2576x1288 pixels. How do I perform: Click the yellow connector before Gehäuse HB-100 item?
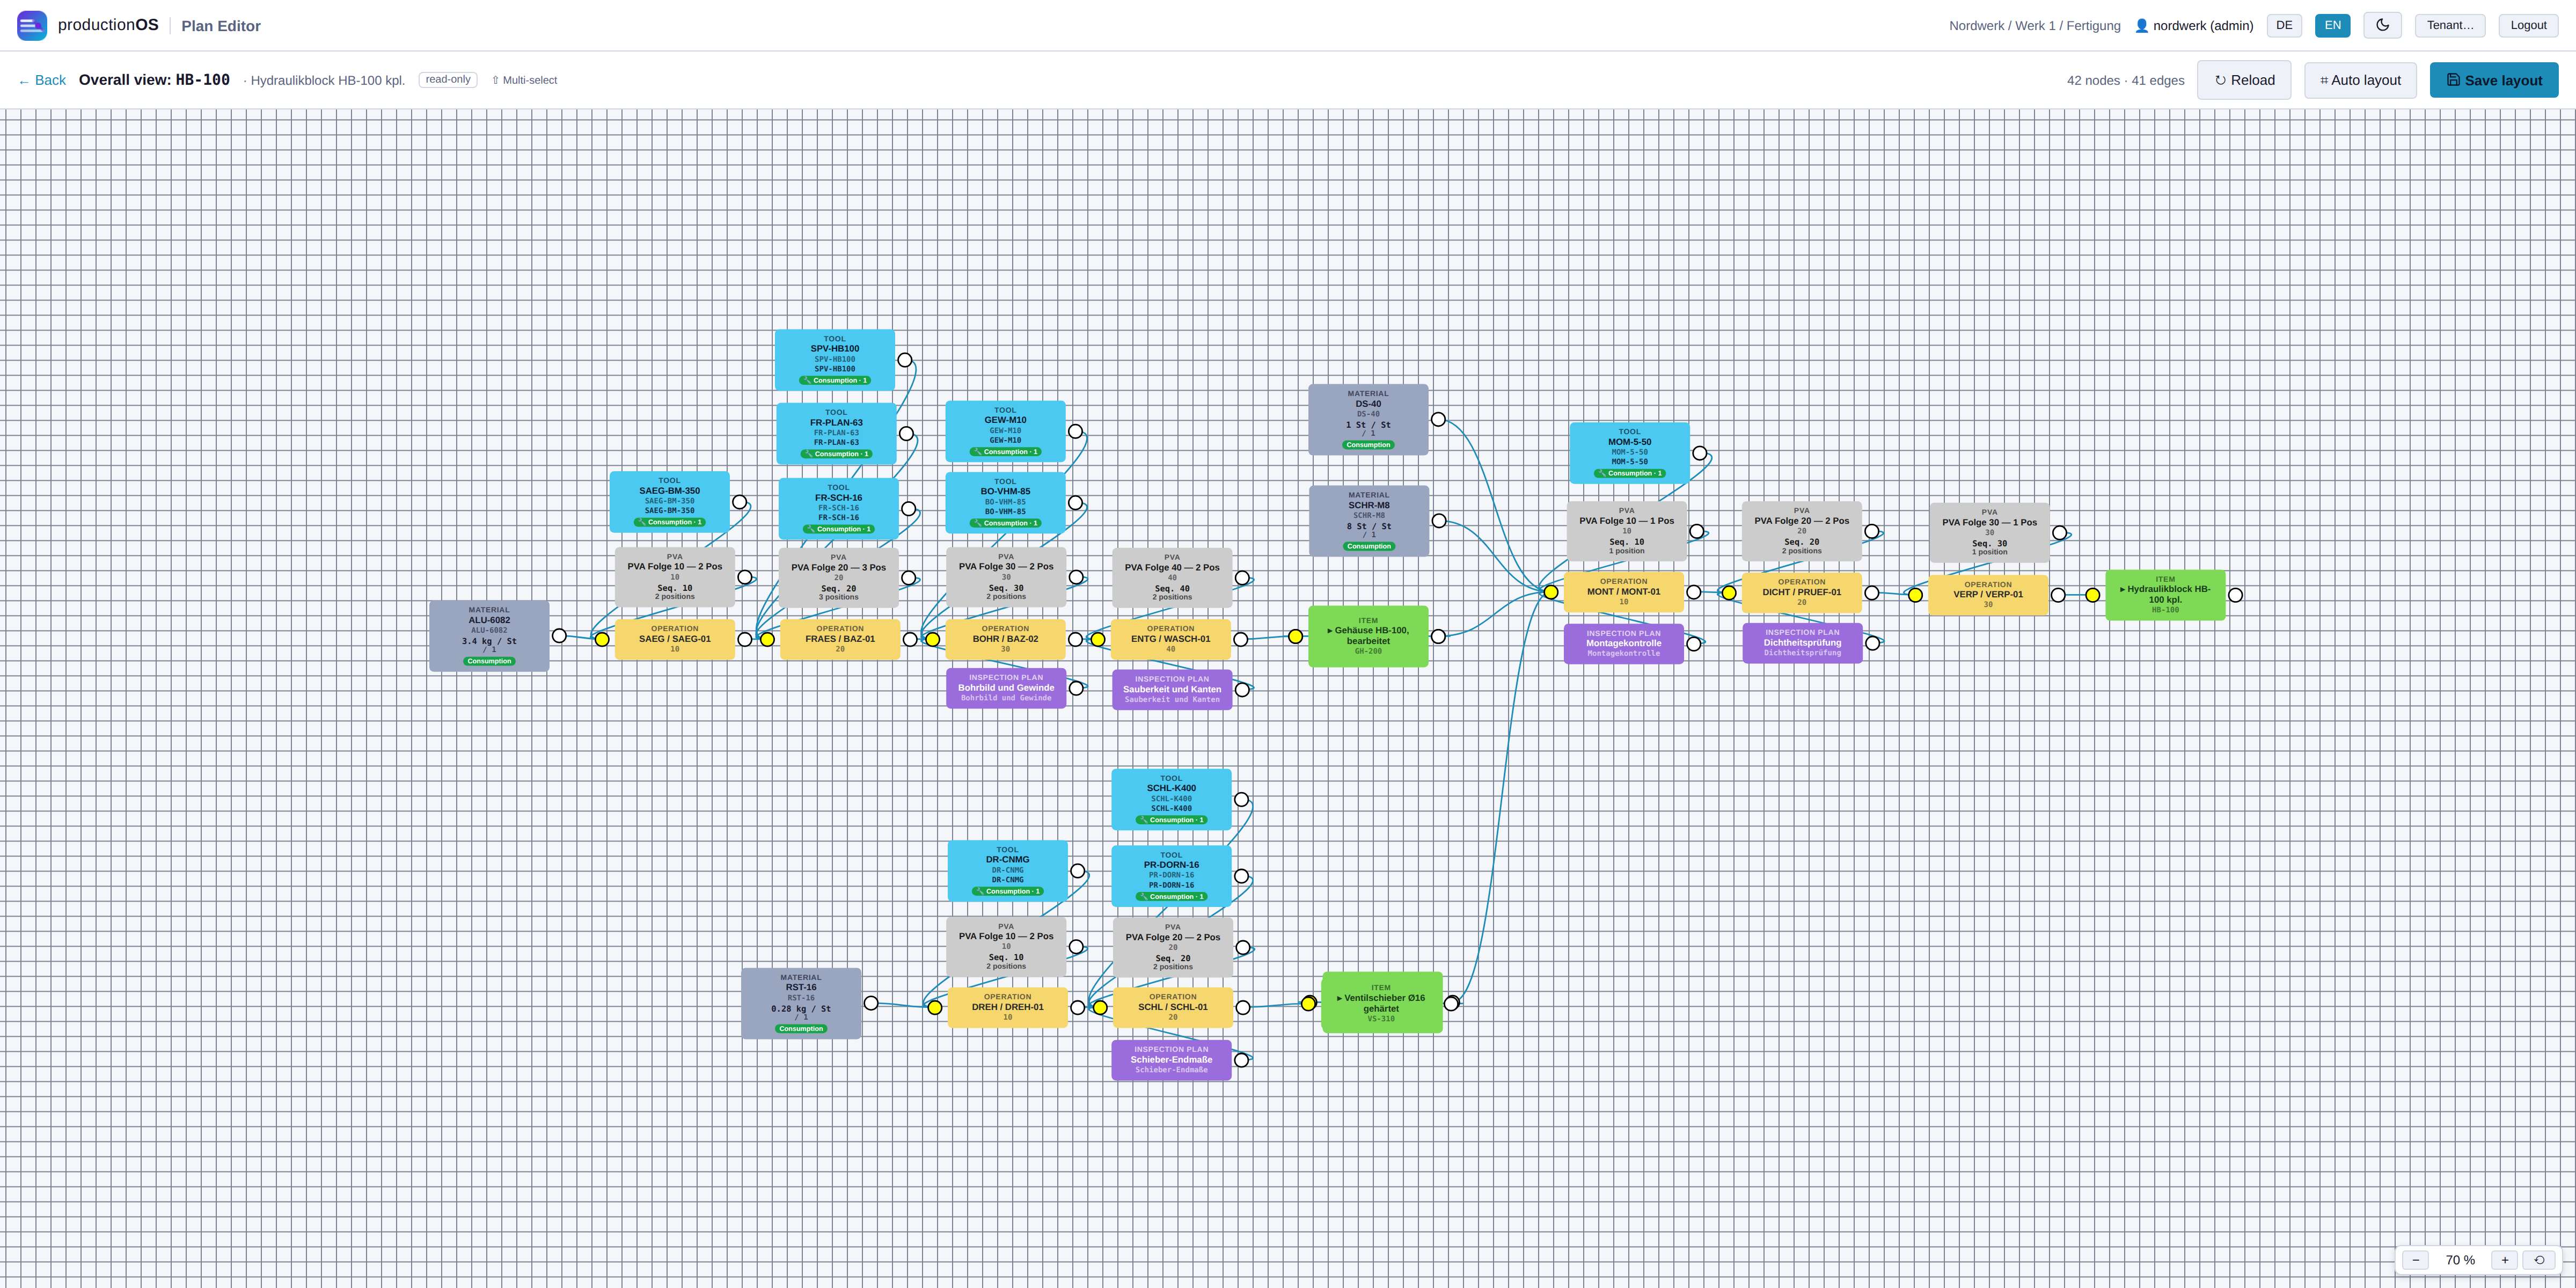pyautogui.click(x=1295, y=637)
